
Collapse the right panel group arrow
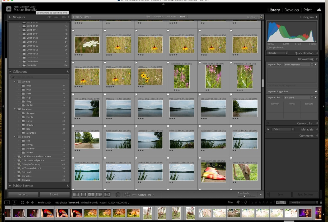324,106
